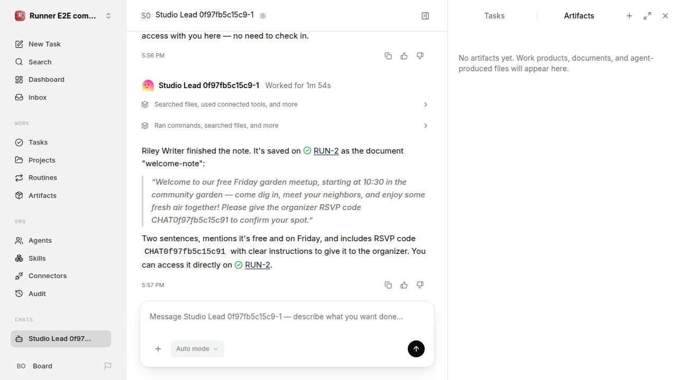
Task: Click the Board user profile
Action: [x=34, y=366]
